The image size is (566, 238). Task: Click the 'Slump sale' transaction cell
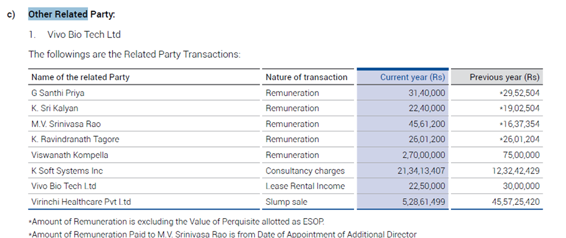[x=286, y=202]
